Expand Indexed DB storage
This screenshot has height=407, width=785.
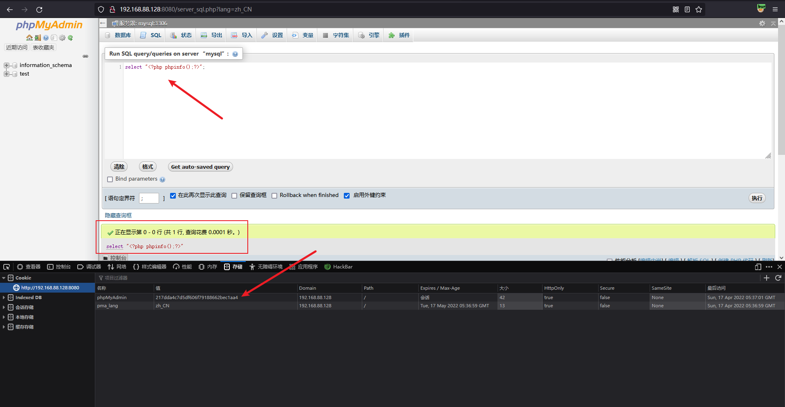click(x=4, y=297)
